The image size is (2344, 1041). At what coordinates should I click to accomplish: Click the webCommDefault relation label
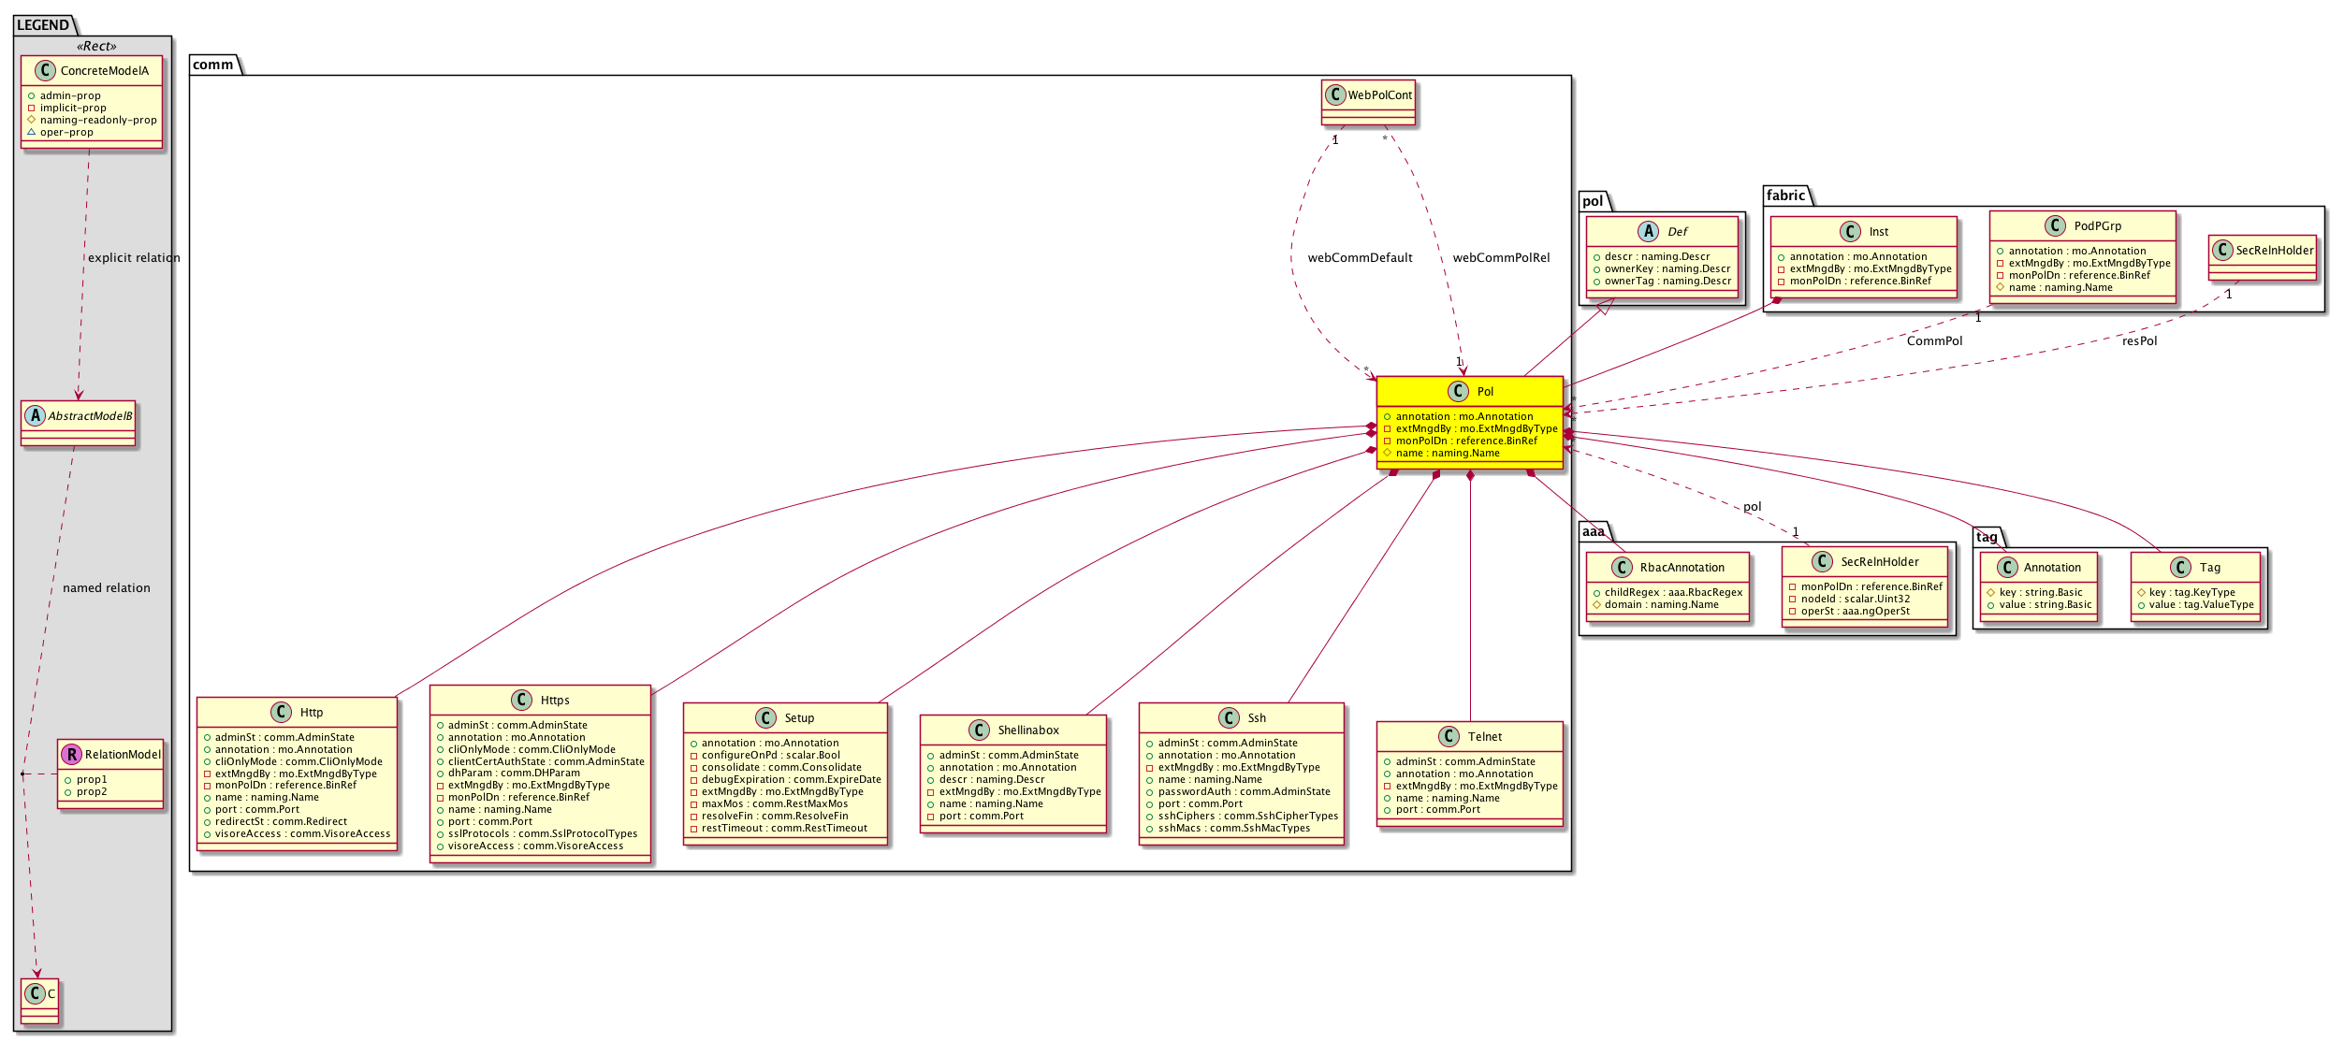(x=1360, y=257)
